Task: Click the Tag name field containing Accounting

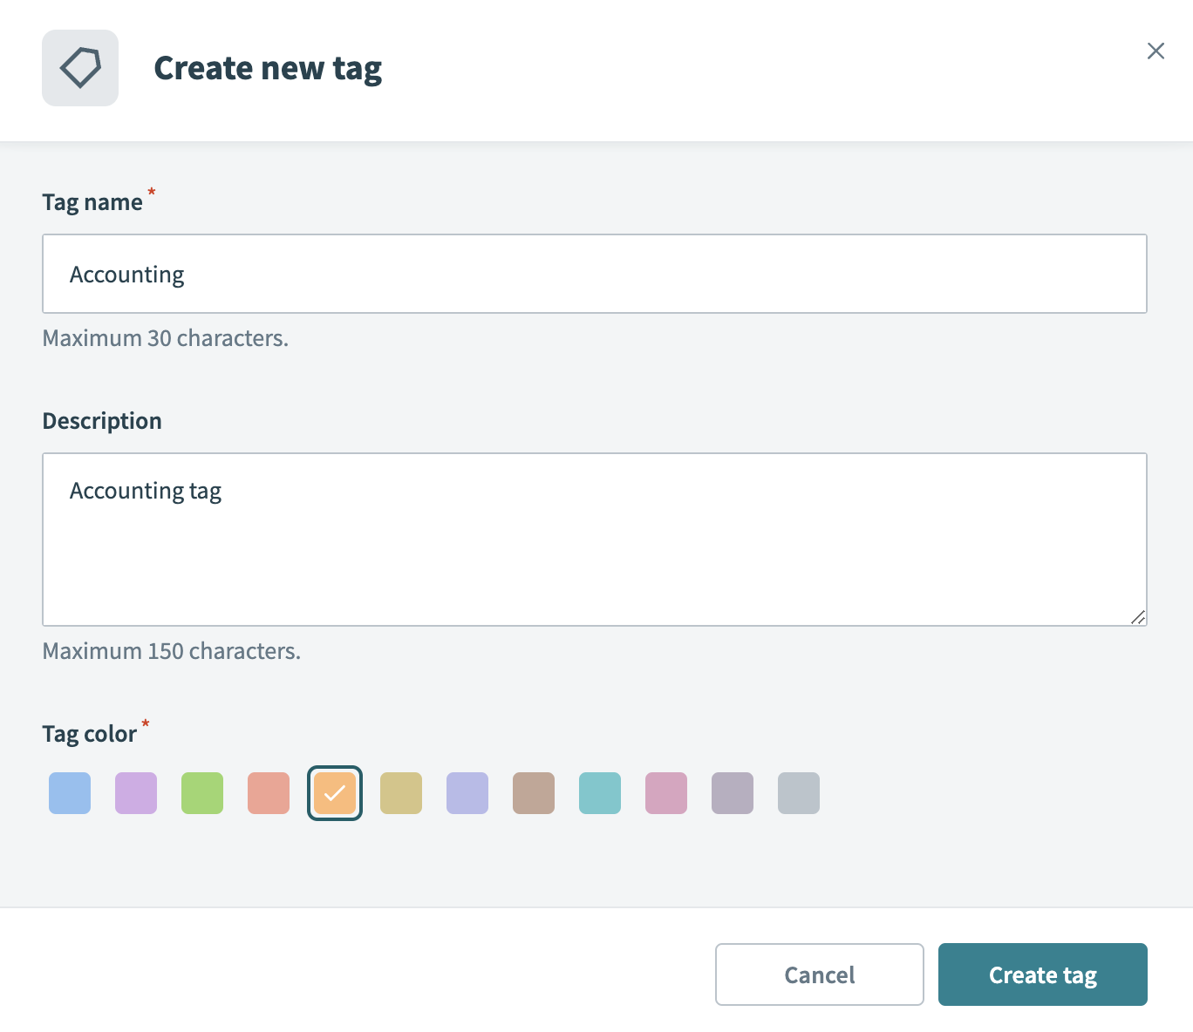Action: tap(595, 273)
